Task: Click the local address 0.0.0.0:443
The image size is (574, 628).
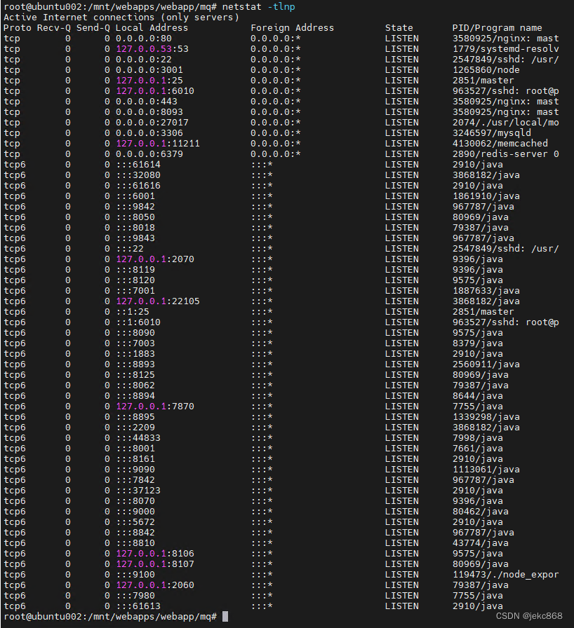Action: (x=147, y=102)
